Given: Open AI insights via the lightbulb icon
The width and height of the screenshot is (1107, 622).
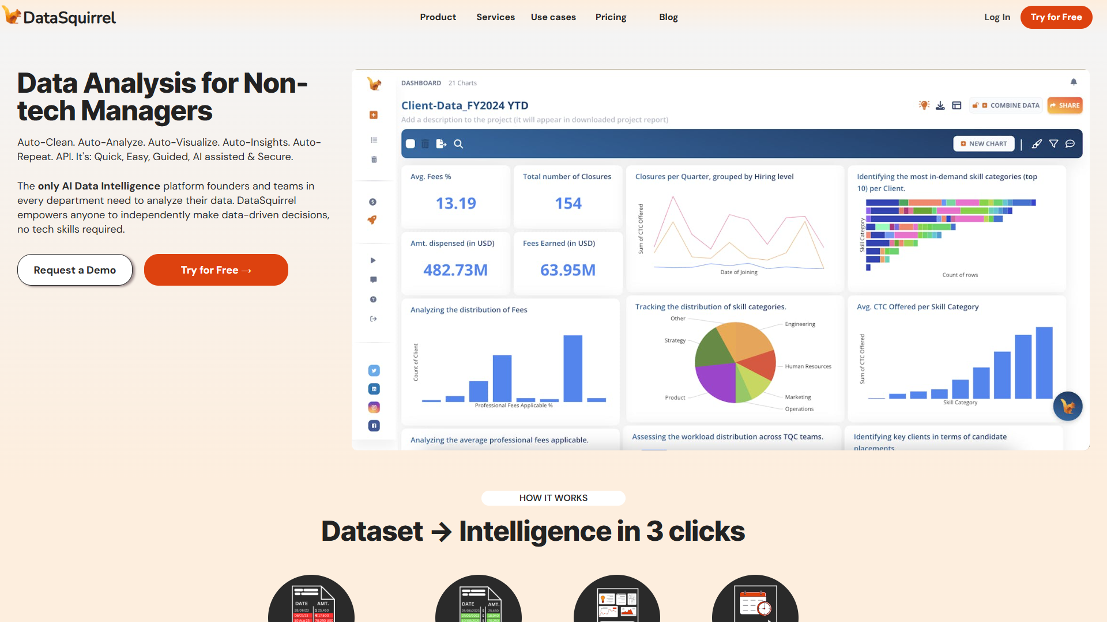Looking at the screenshot, I should (924, 105).
